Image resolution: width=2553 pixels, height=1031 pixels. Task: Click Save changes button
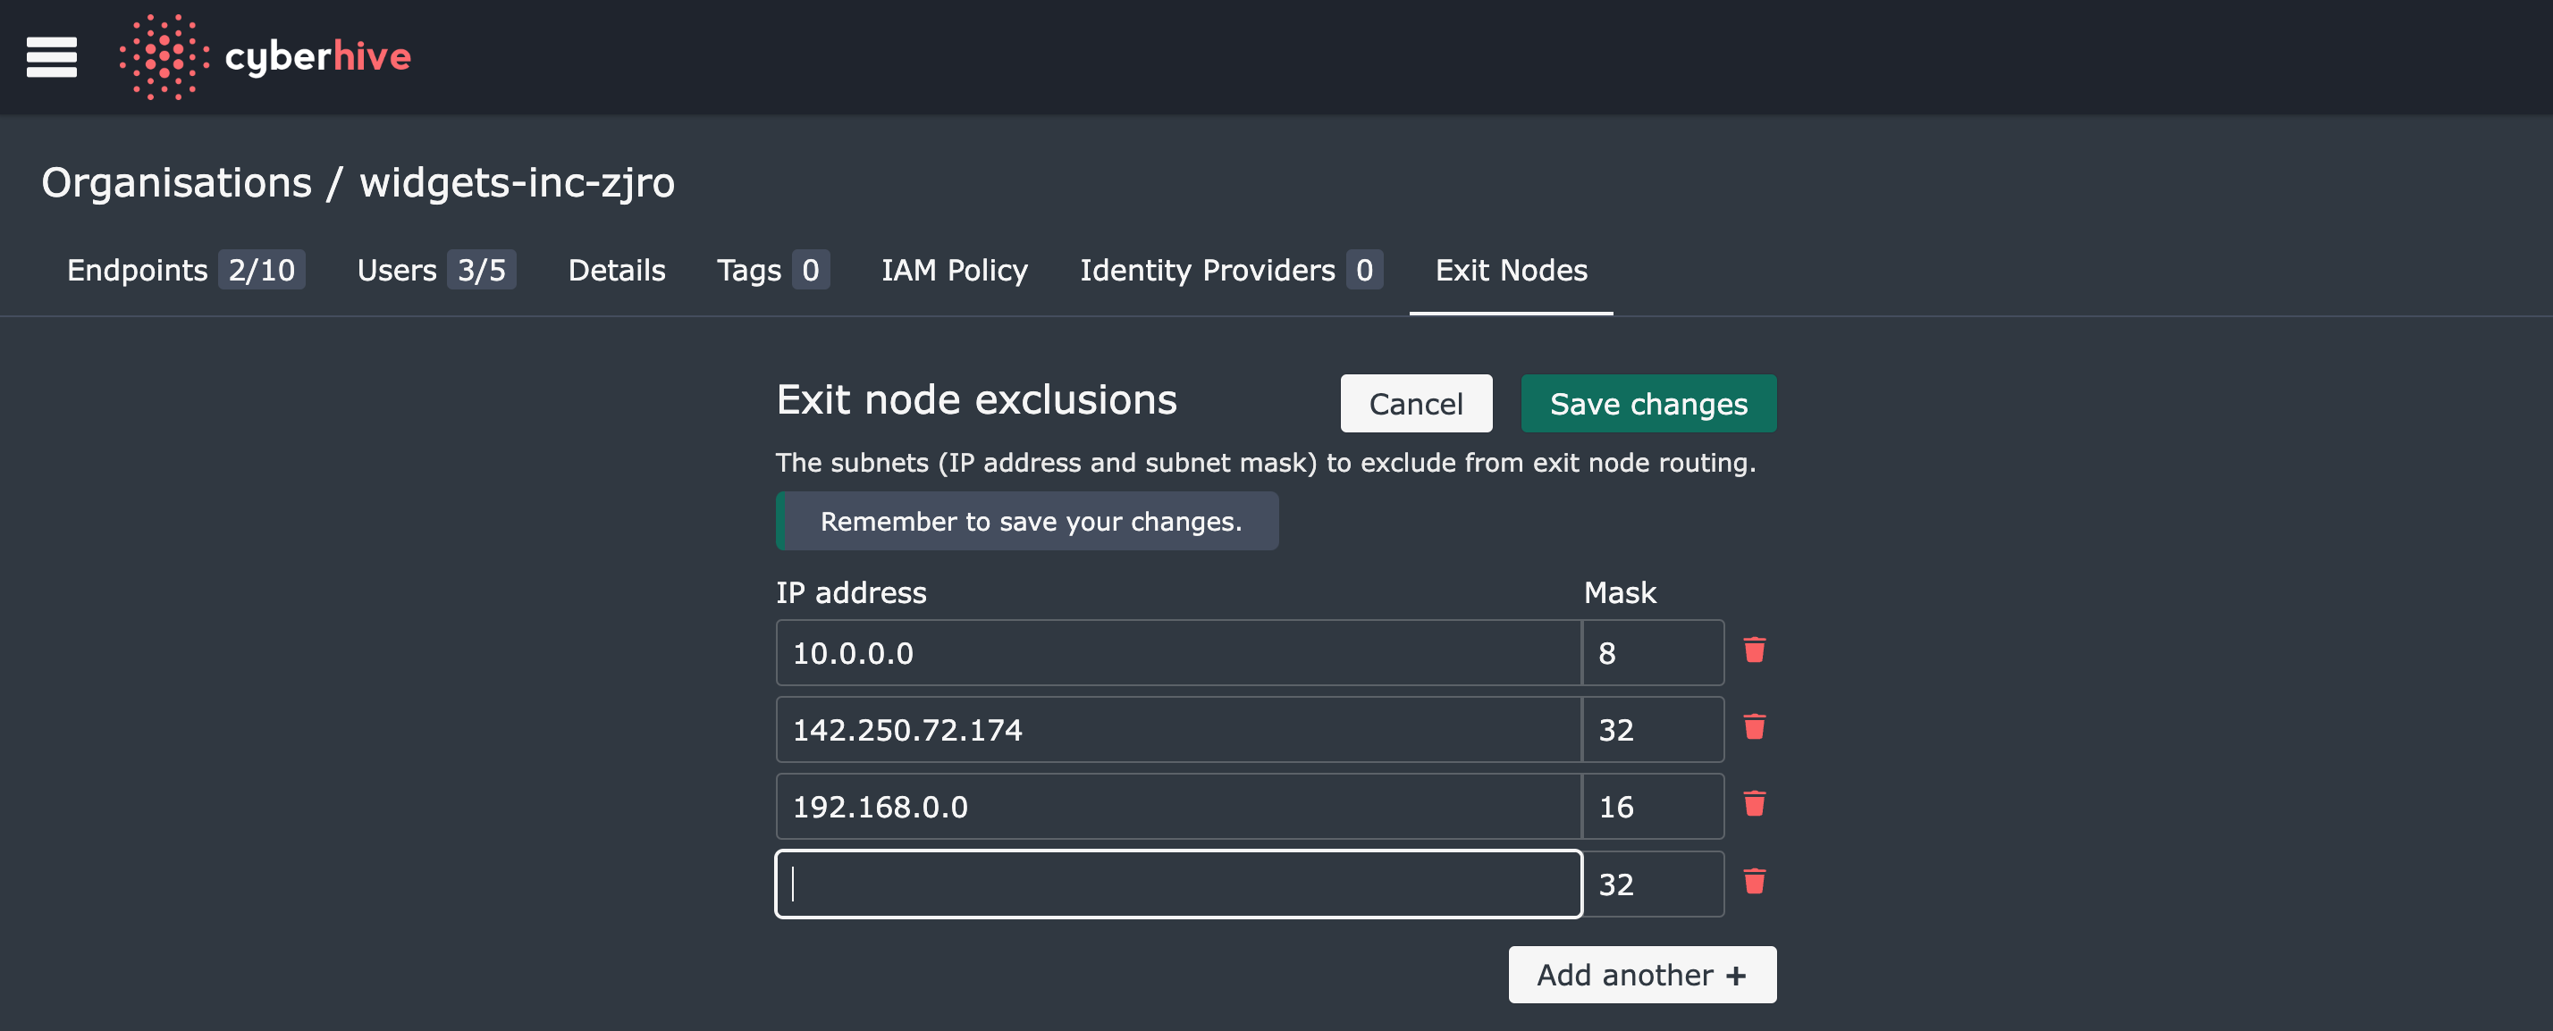(x=1647, y=404)
